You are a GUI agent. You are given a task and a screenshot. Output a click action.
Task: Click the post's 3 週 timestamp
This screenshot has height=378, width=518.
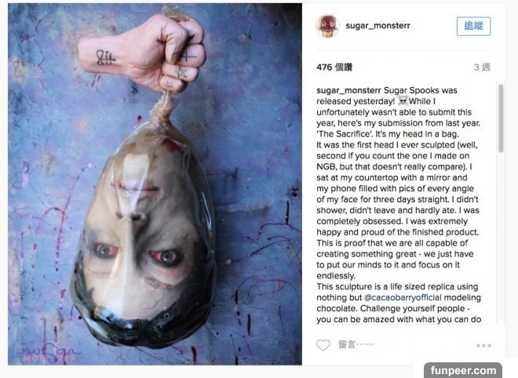click(x=482, y=67)
